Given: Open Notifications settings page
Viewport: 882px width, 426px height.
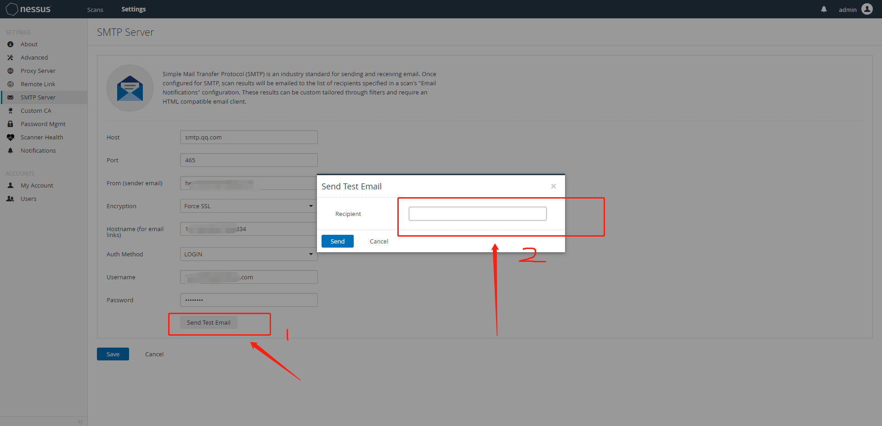Looking at the screenshot, I should (x=38, y=151).
